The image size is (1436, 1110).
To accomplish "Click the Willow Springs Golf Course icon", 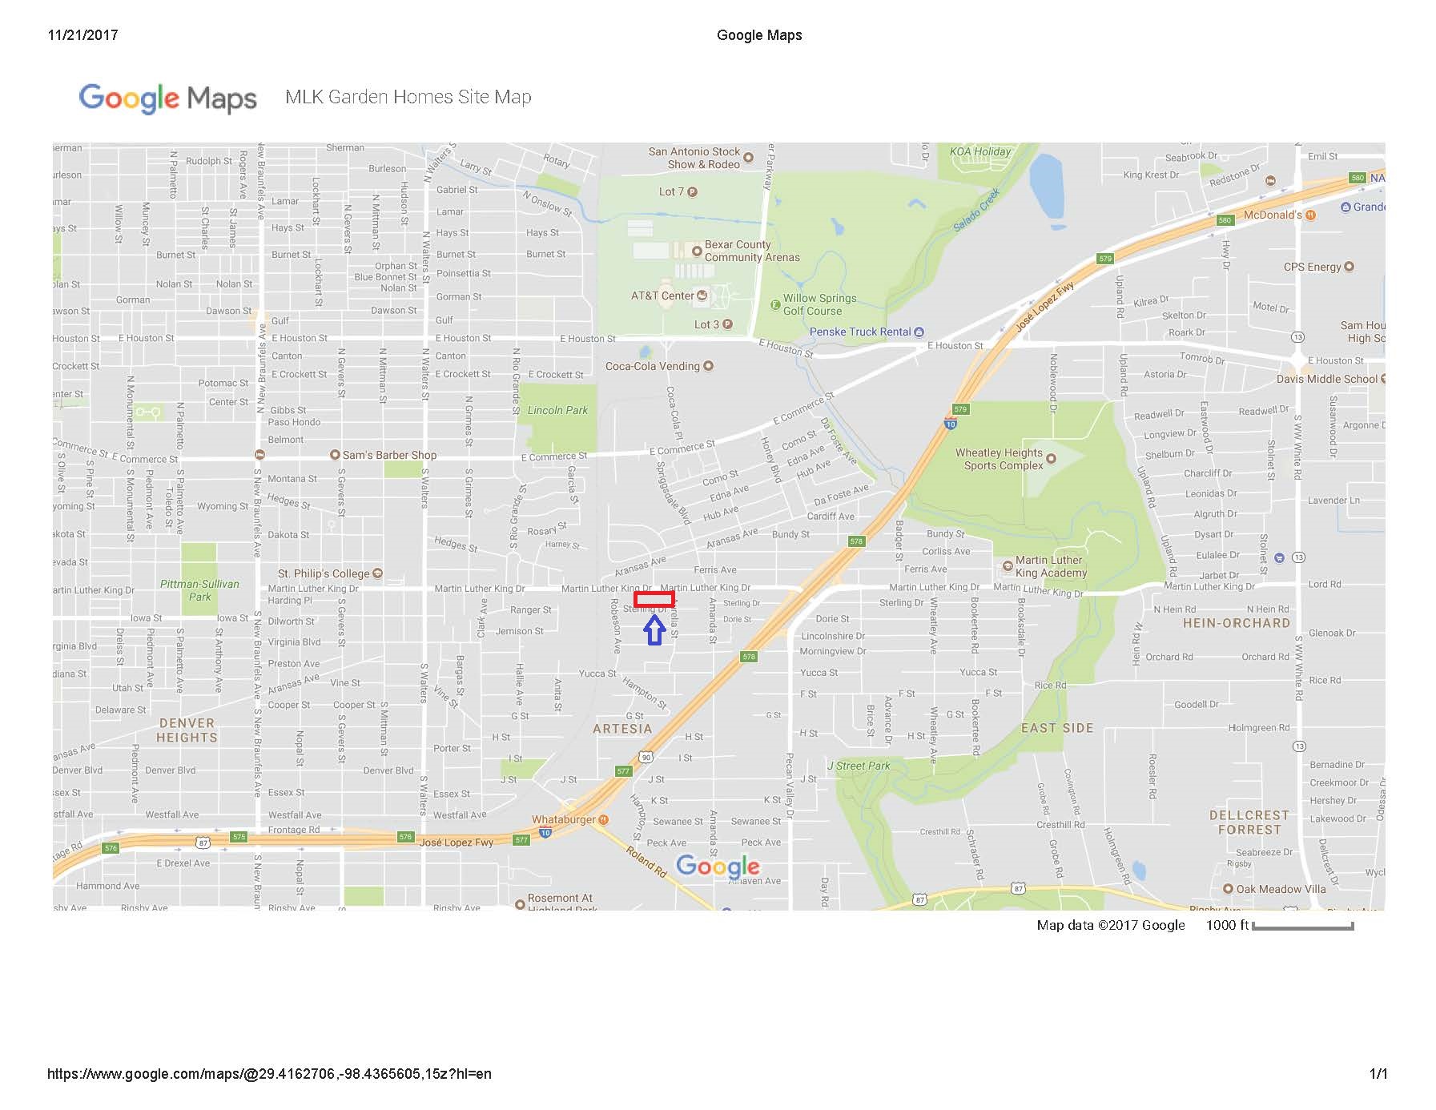I will click(774, 304).
